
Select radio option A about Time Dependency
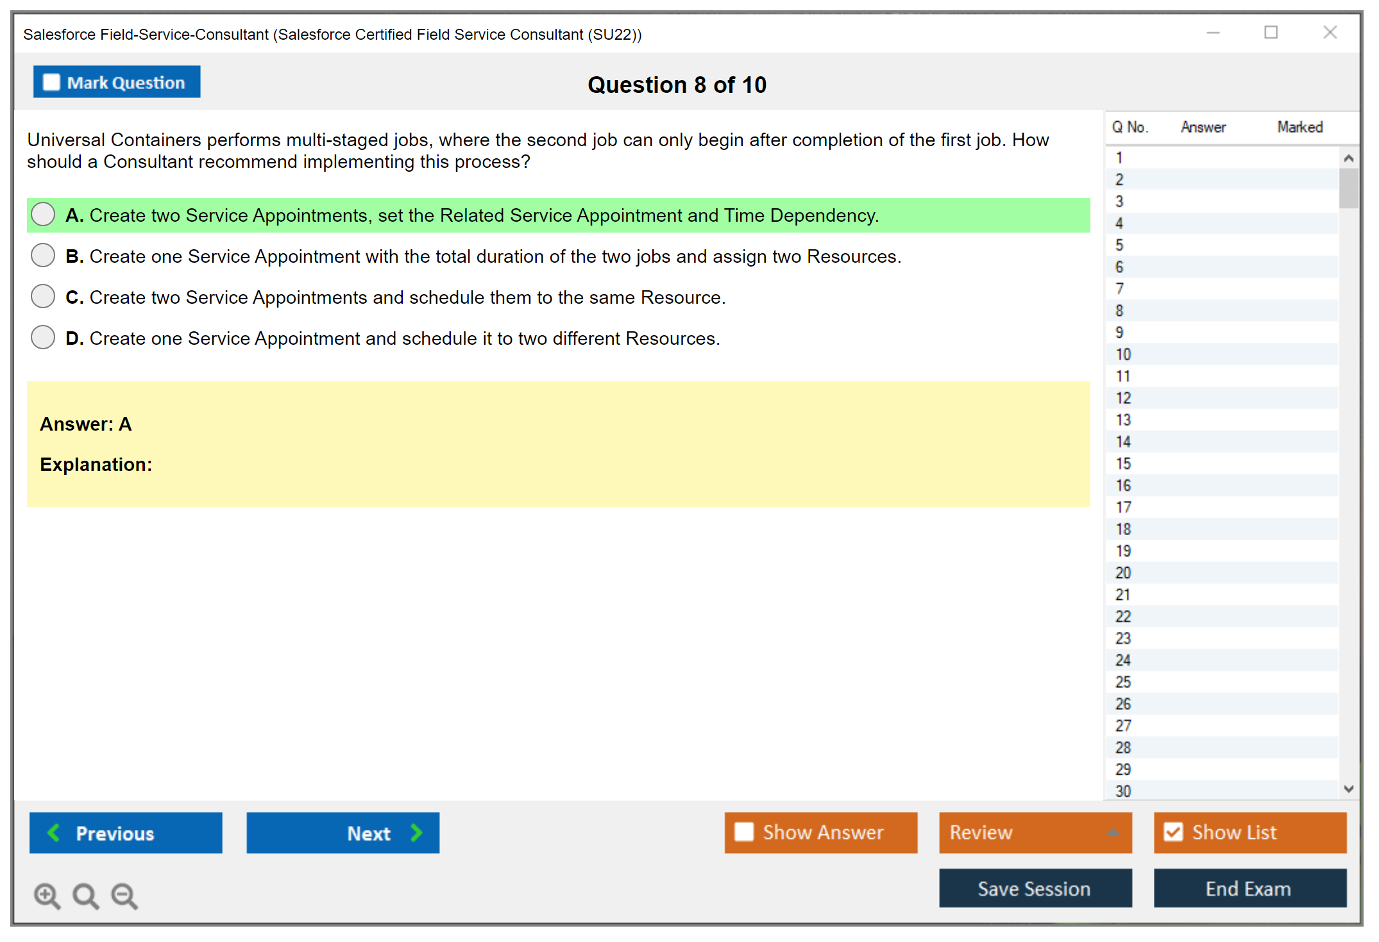[x=43, y=215]
